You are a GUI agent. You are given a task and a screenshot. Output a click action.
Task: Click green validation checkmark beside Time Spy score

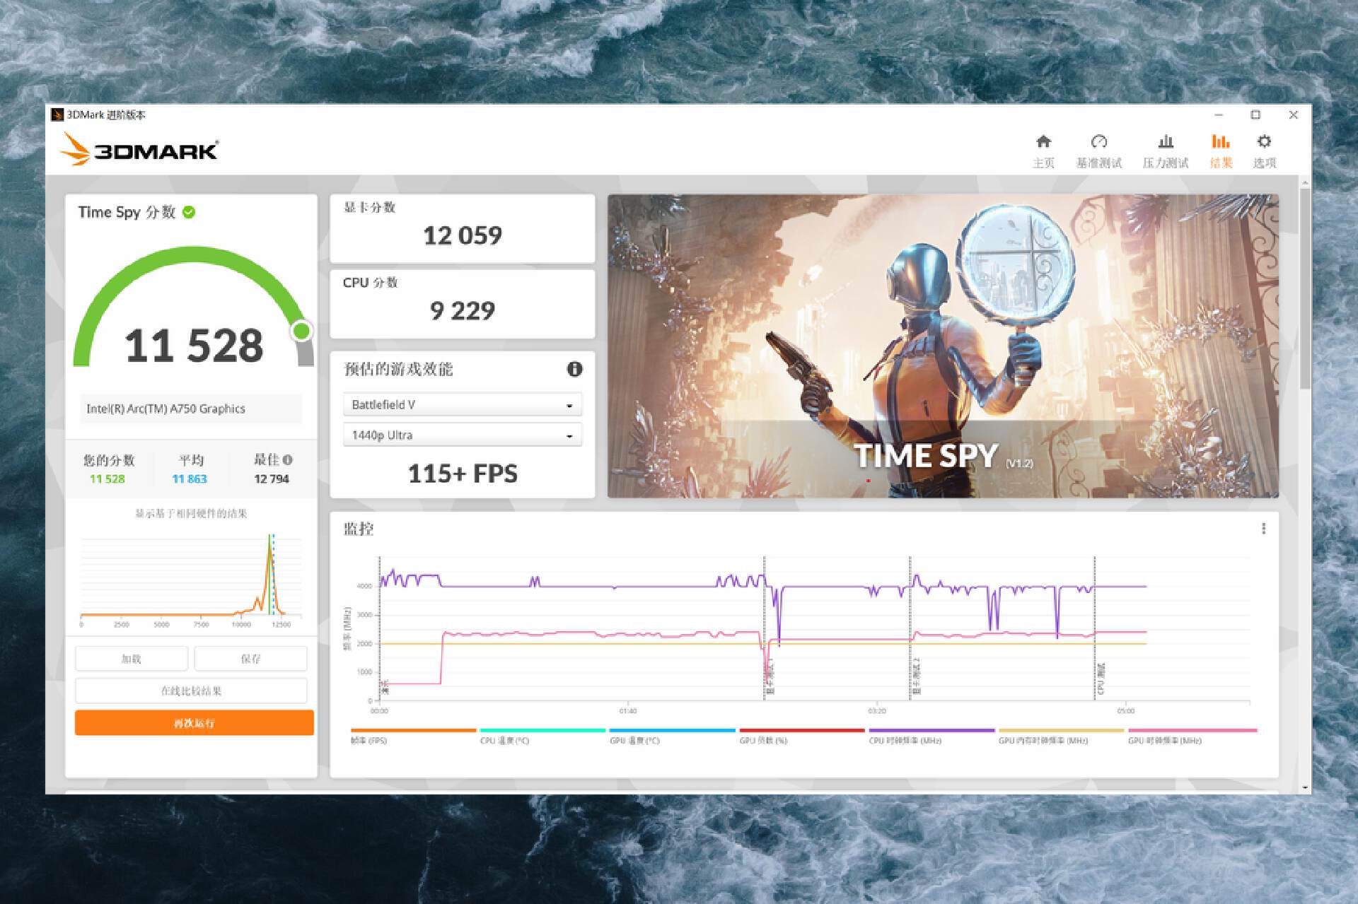189,212
